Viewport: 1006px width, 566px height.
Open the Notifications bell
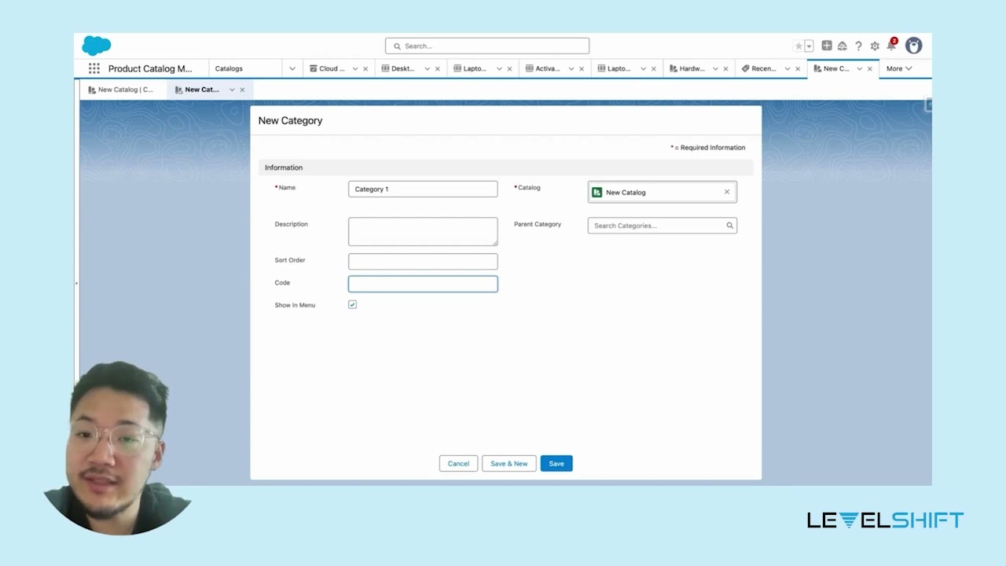[x=891, y=46]
